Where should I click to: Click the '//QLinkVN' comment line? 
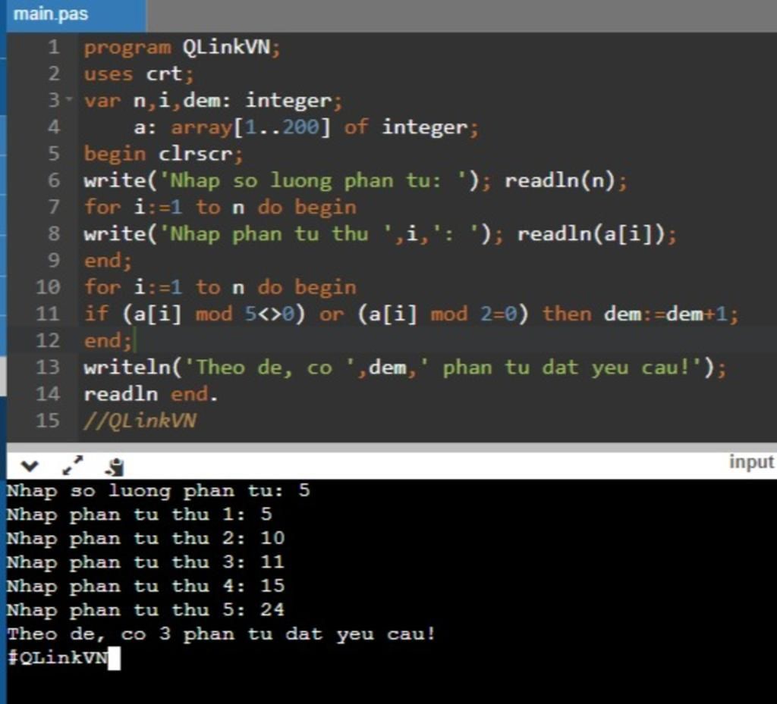tap(140, 421)
